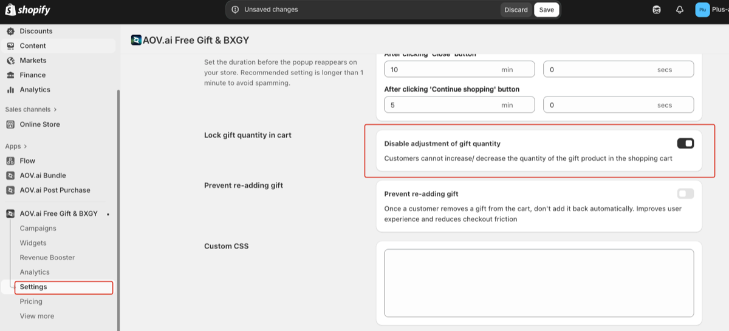
Task: Open the Content page
Action: point(33,45)
